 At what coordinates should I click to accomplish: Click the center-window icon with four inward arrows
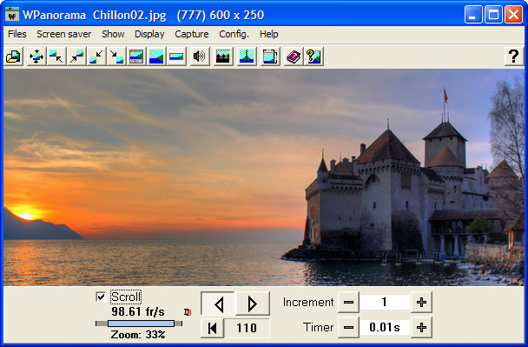[x=36, y=57]
